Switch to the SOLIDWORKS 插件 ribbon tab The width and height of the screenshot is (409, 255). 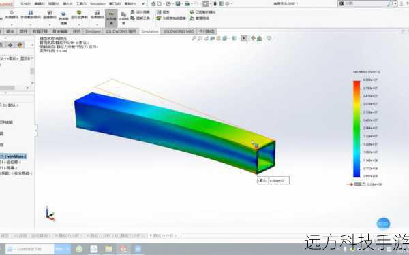pyautogui.click(x=121, y=31)
